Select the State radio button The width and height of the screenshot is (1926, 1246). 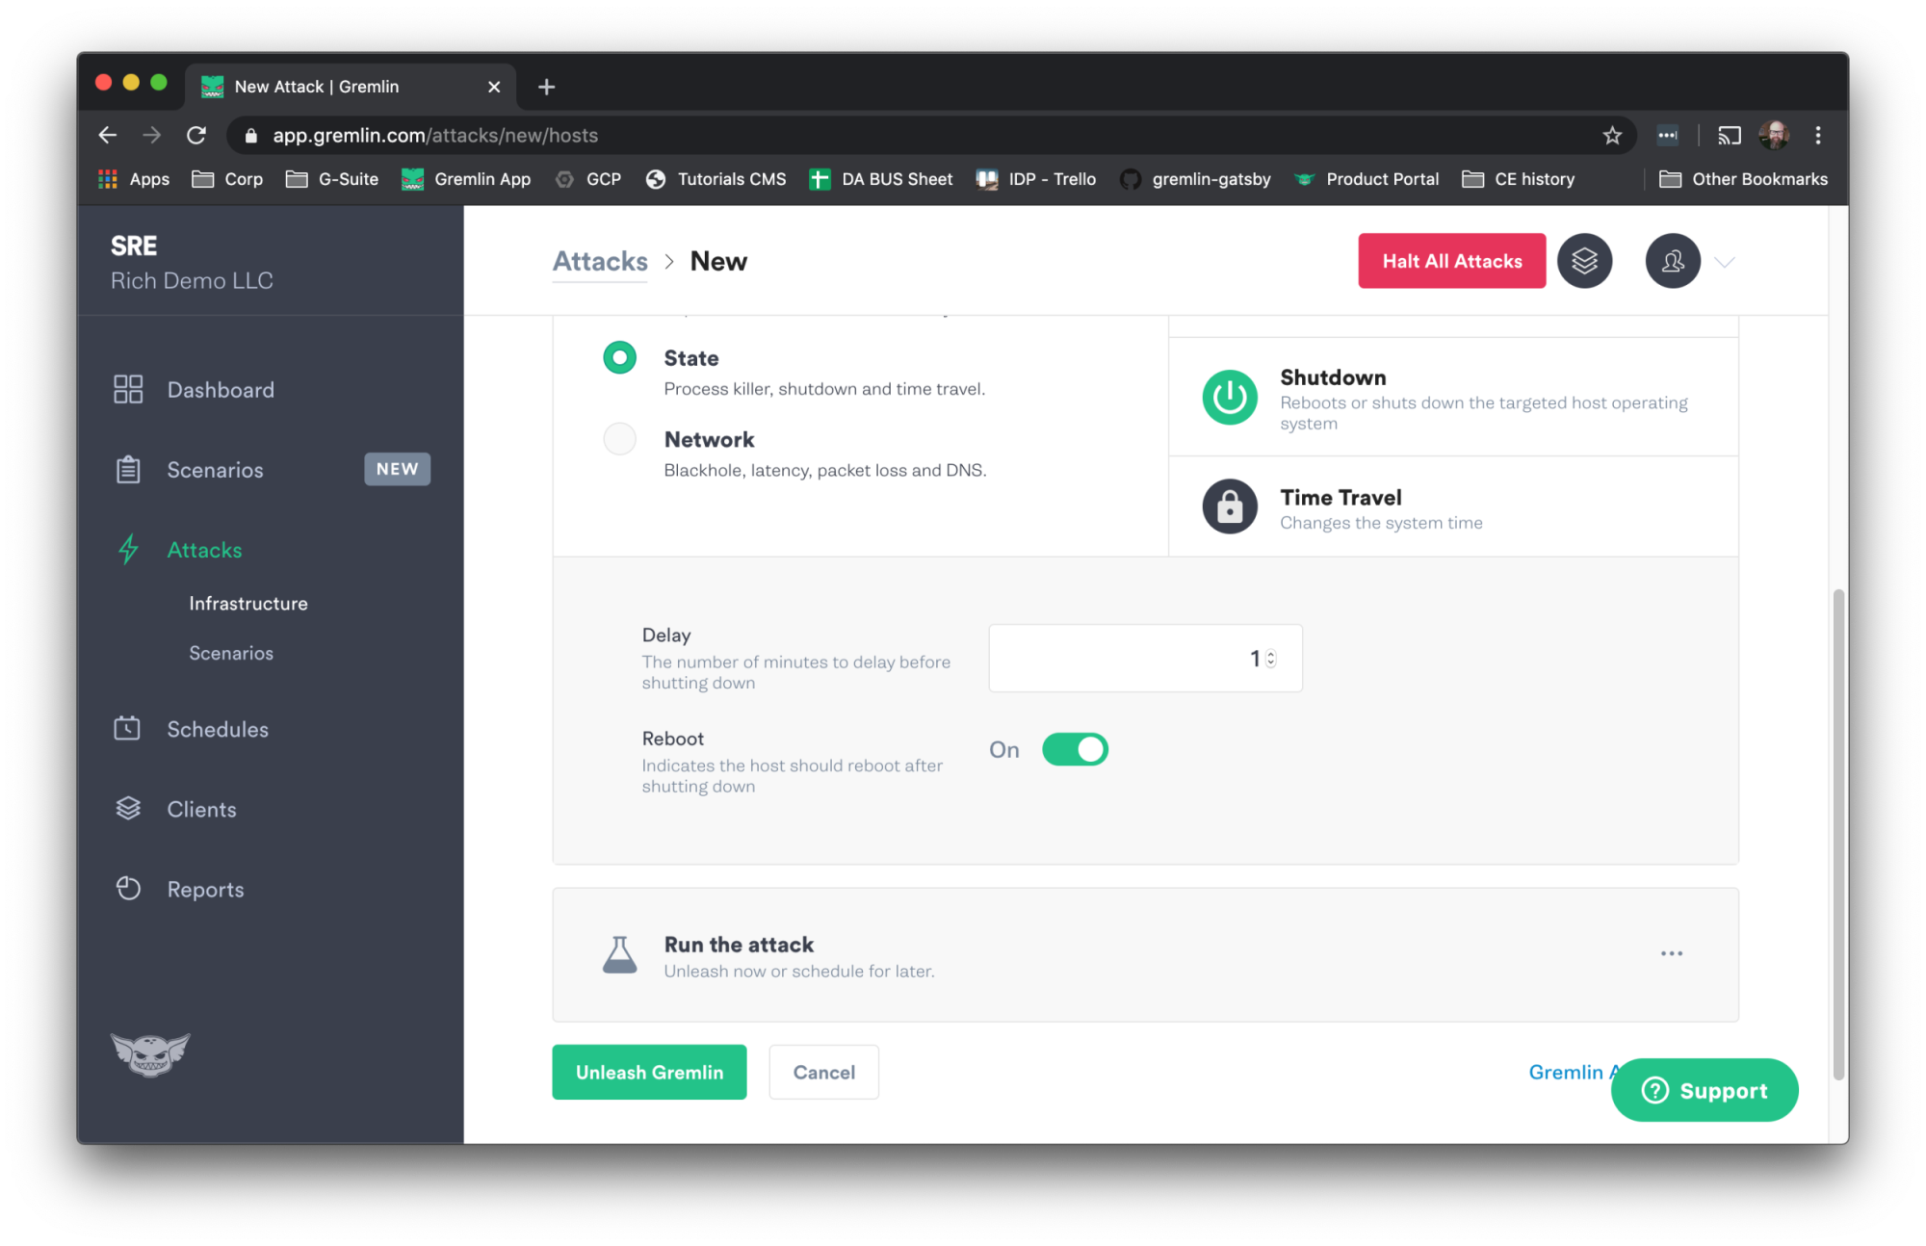click(619, 357)
